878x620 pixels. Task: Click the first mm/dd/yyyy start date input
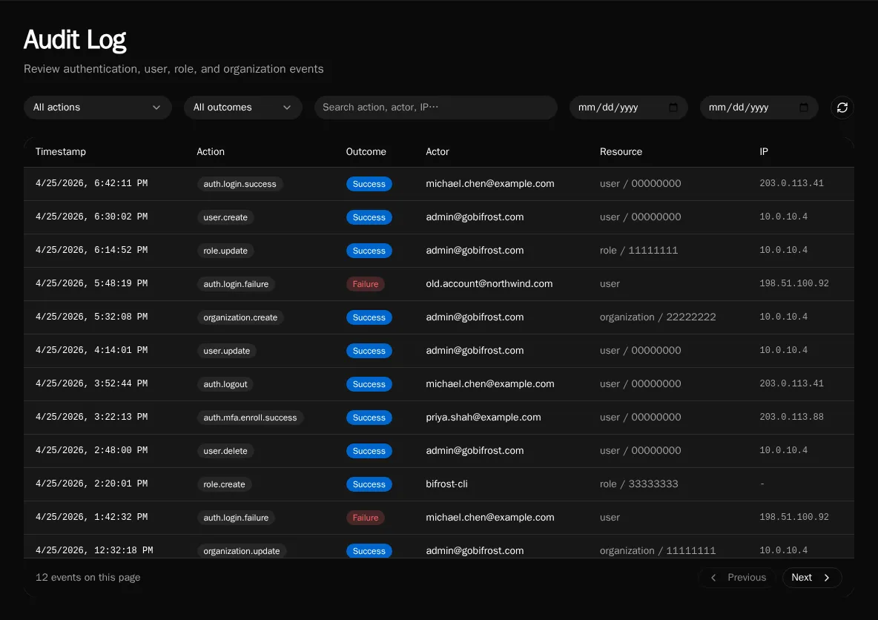pyautogui.click(x=628, y=108)
